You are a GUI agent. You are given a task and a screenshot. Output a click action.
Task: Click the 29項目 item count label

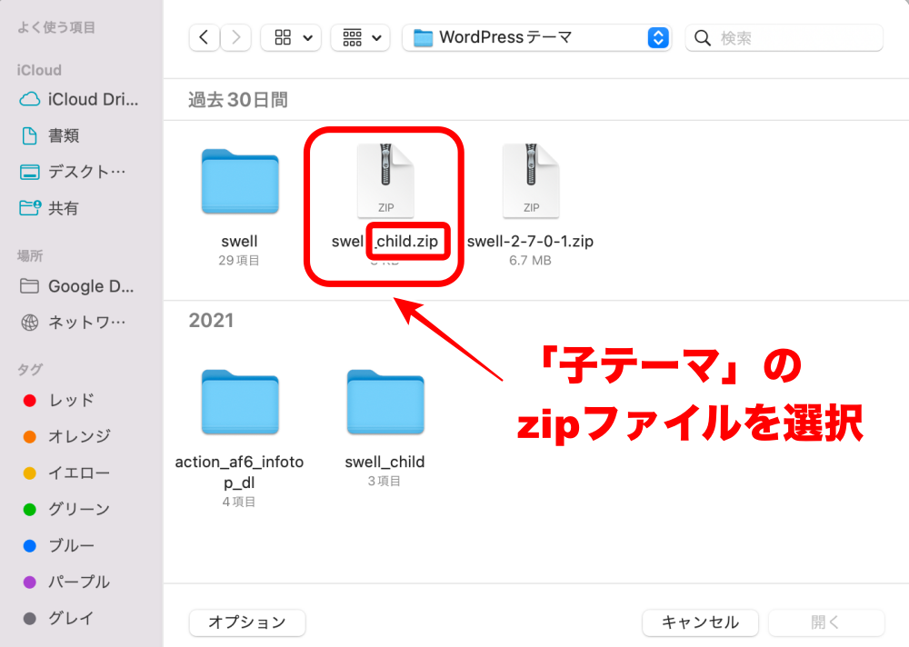pos(239,260)
